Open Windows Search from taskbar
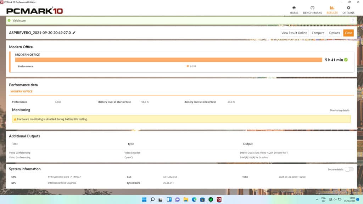363x204 pixels. click(x=152, y=199)
